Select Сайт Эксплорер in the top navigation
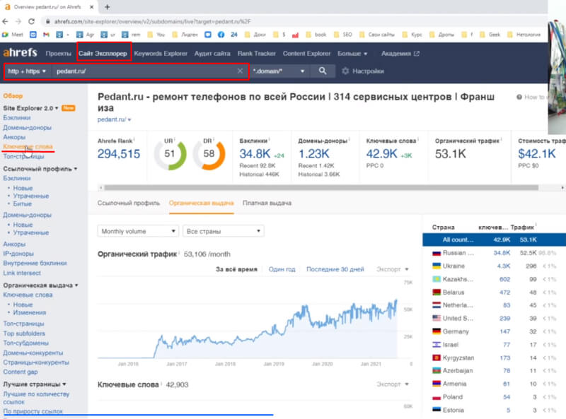 tap(103, 54)
